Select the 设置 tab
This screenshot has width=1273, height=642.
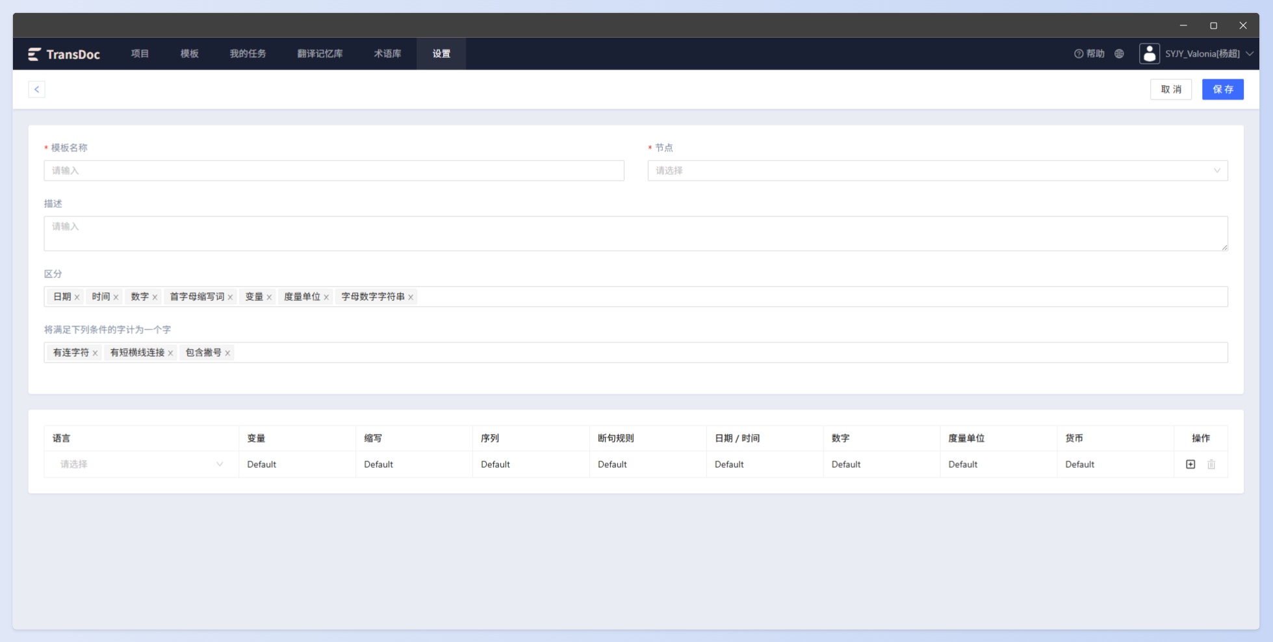tap(441, 54)
